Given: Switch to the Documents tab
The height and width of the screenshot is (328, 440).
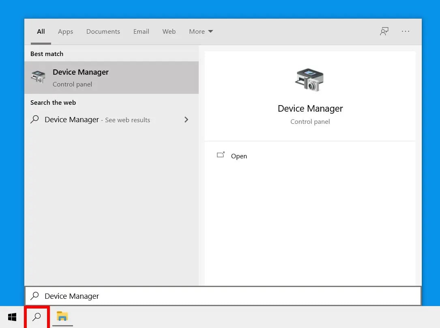Looking at the screenshot, I should click(x=103, y=31).
